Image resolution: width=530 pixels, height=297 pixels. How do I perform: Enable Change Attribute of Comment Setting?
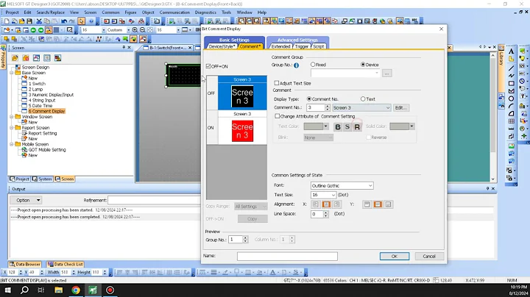pyautogui.click(x=278, y=116)
